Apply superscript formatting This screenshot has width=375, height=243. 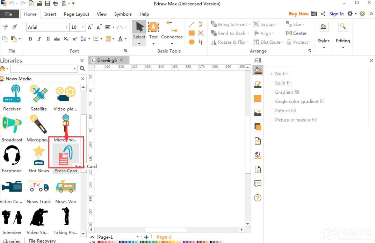(x=75, y=39)
